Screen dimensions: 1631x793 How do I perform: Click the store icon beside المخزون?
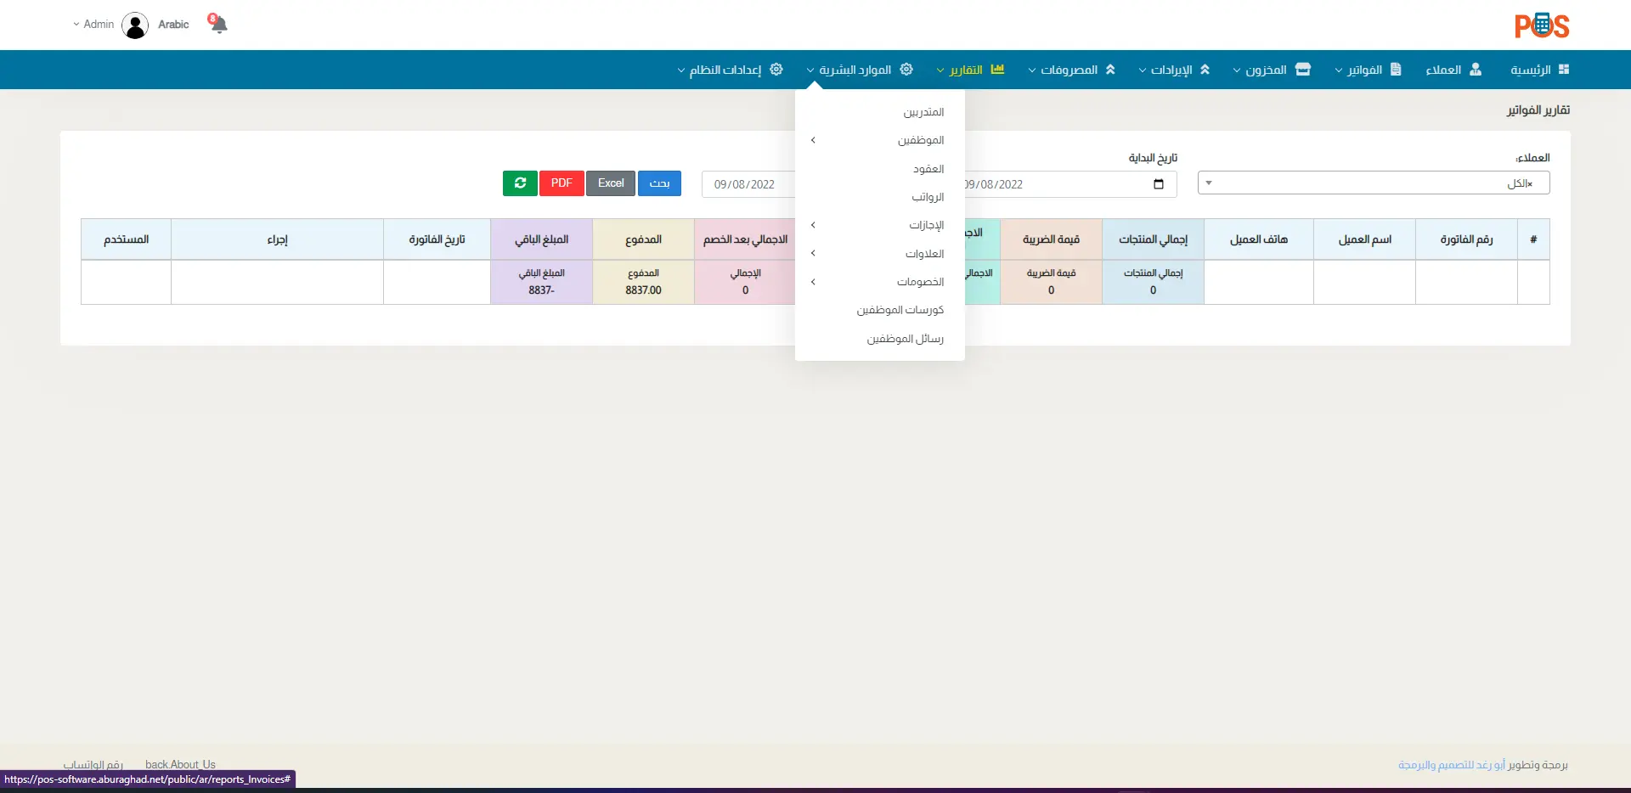(x=1302, y=70)
